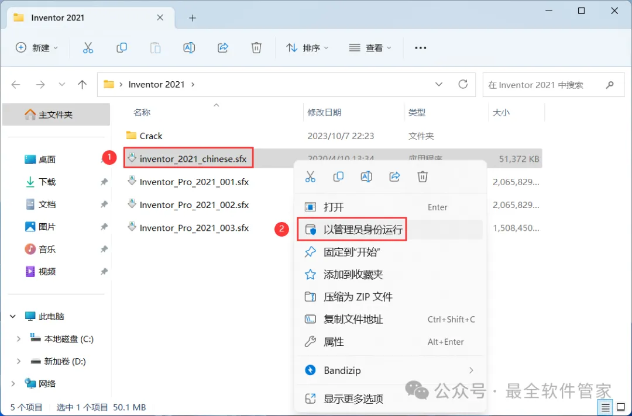Open 属性 from the context menu
This screenshot has height=416, width=632.
point(390,342)
